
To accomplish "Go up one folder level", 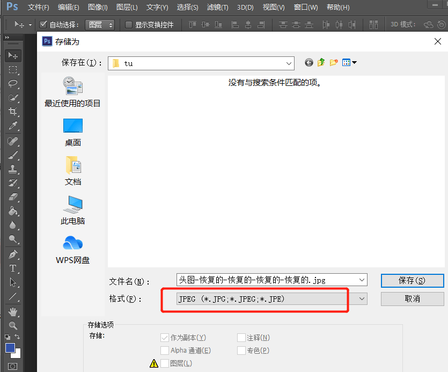I will tap(321, 62).
